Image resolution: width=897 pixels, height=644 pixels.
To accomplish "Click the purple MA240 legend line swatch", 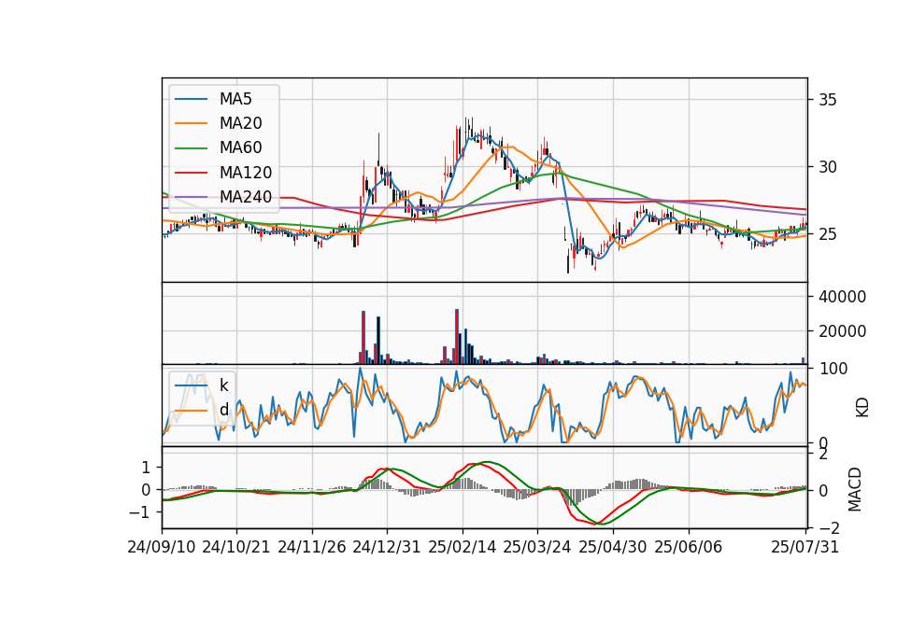I will tap(191, 197).
